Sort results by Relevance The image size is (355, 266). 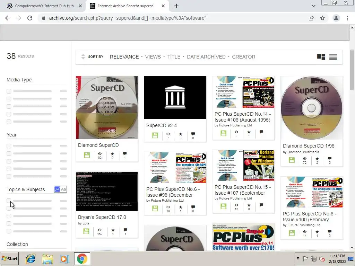(124, 57)
